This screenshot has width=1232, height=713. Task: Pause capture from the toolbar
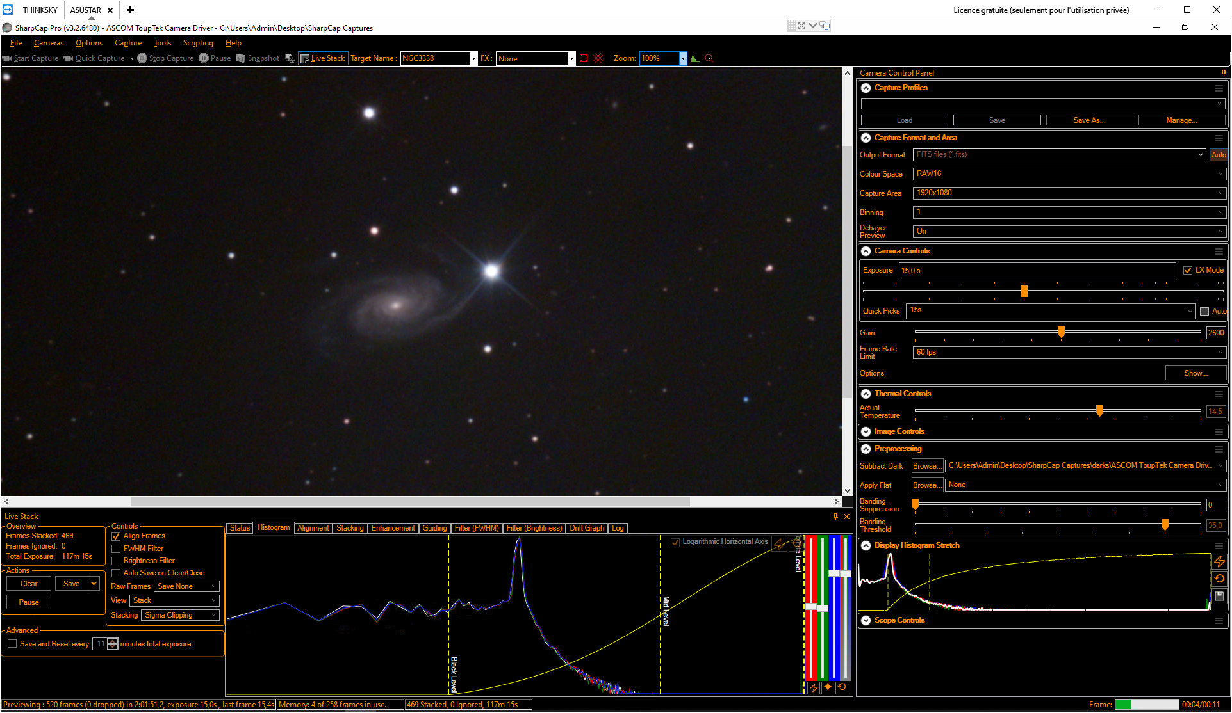point(215,58)
